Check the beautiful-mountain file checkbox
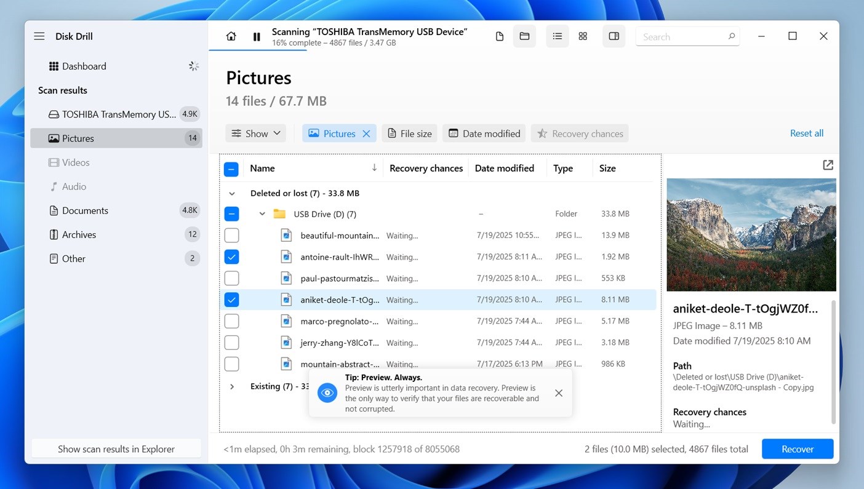Screen dimensions: 864x489 (231, 236)
